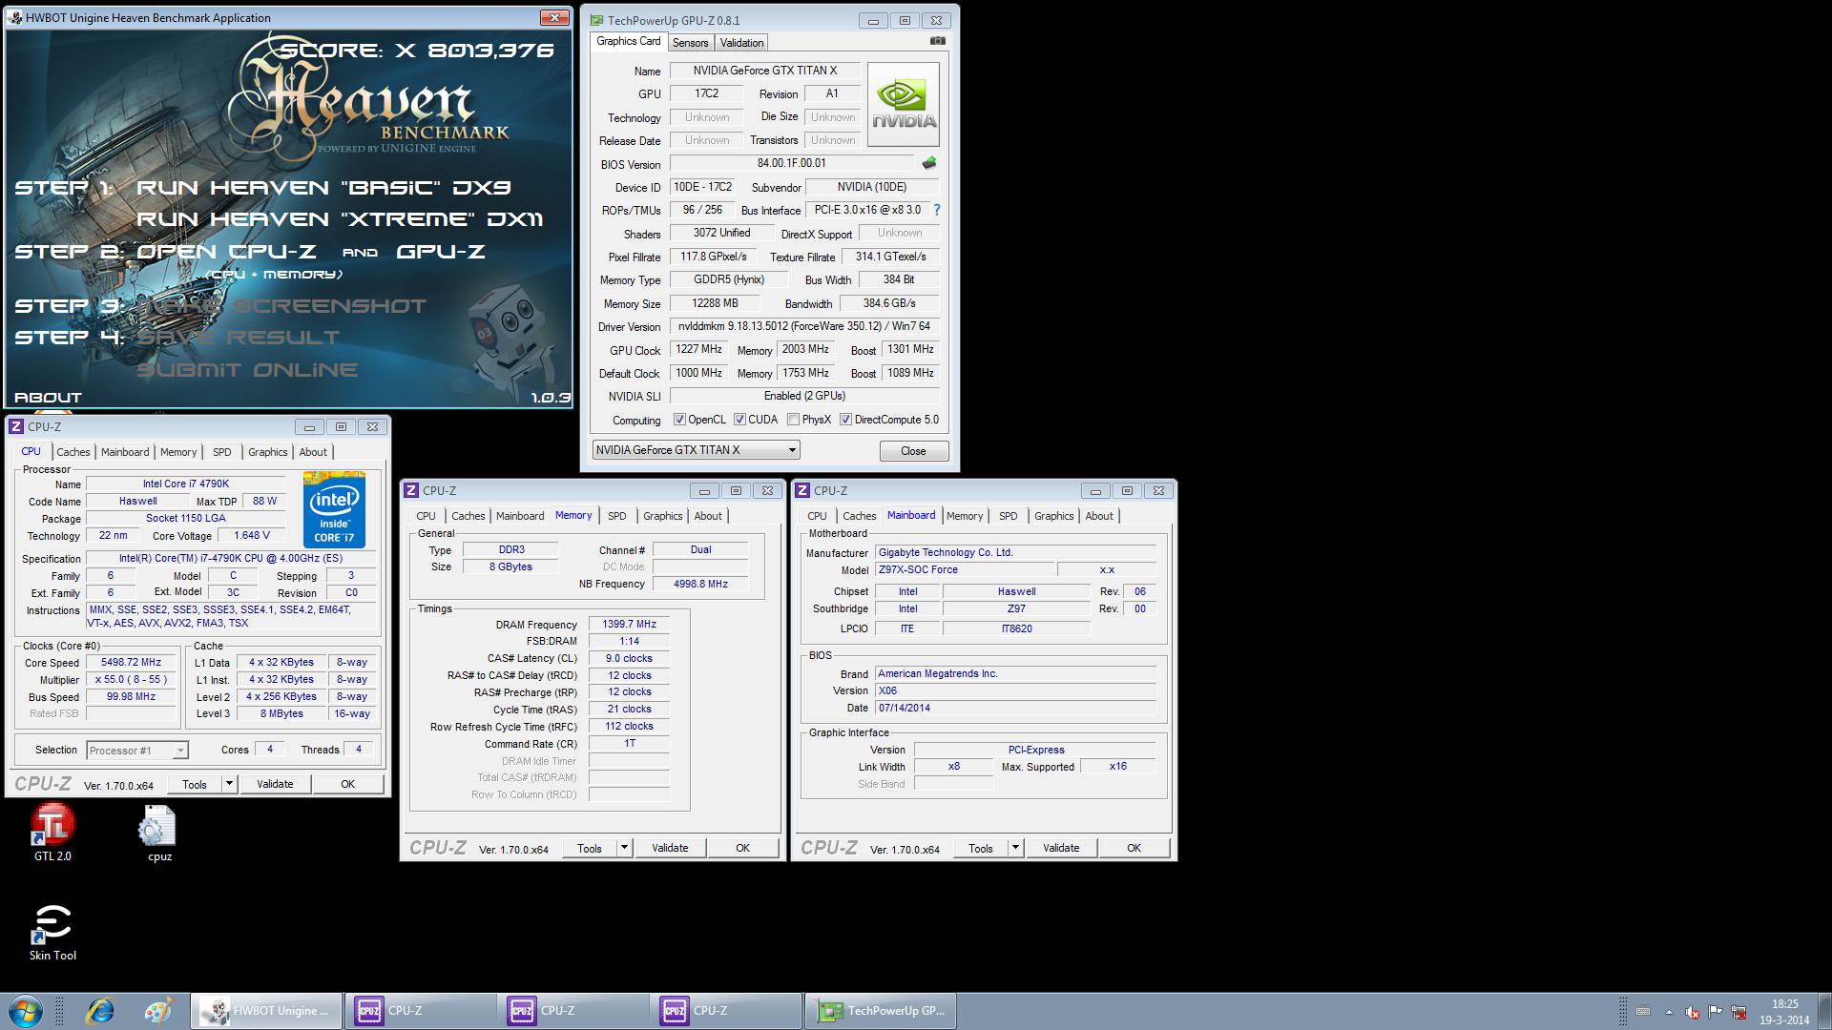The height and width of the screenshot is (1030, 1832).
Task: Click the muted volume tray icon
Action: coord(1693,1012)
